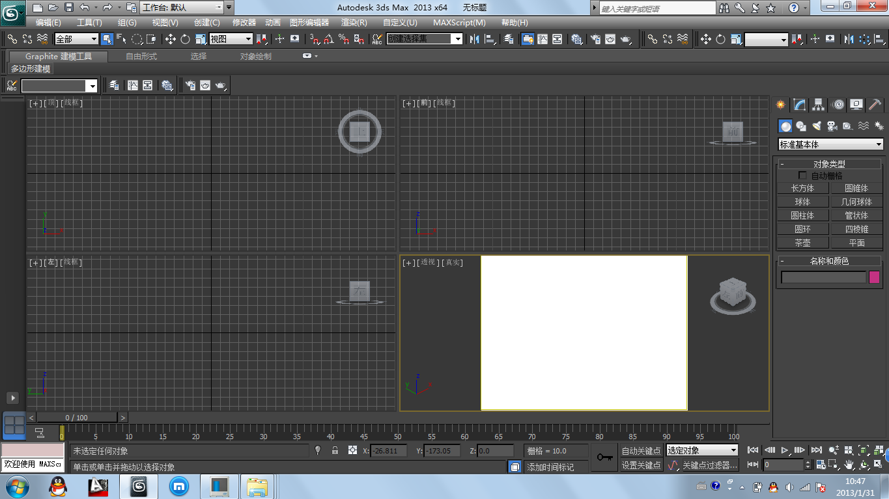
Task: Select the Move tool in the main toolbar
Action: pyautogui.click(x=171, y=39)
